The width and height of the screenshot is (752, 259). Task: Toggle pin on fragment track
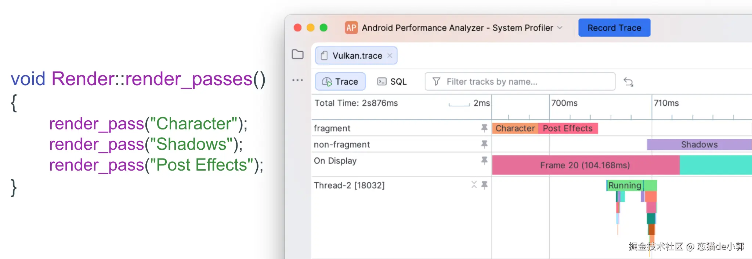[484, 128]
